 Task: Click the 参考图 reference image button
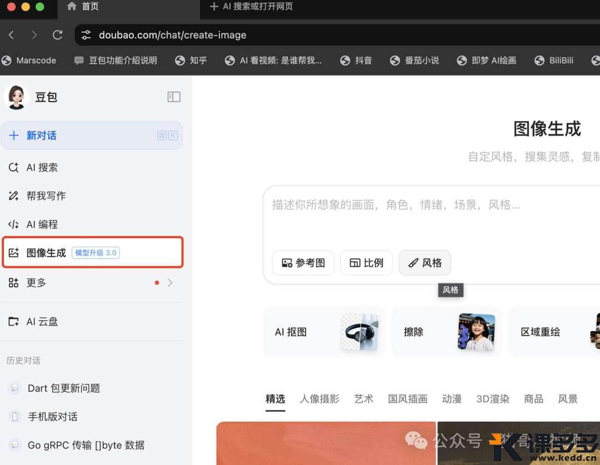coord(303,263)
